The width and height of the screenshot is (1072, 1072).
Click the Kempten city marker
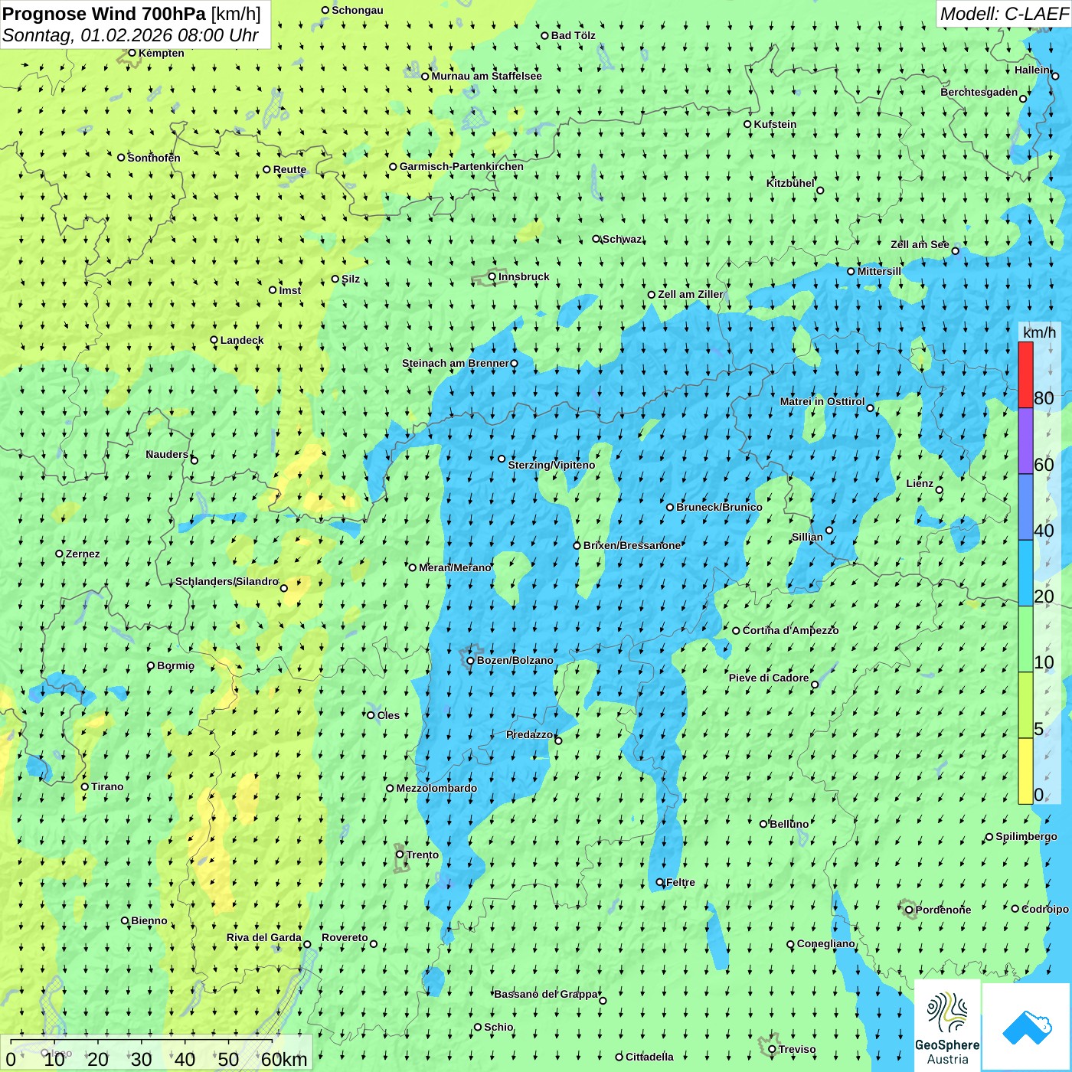click(132, 53)
